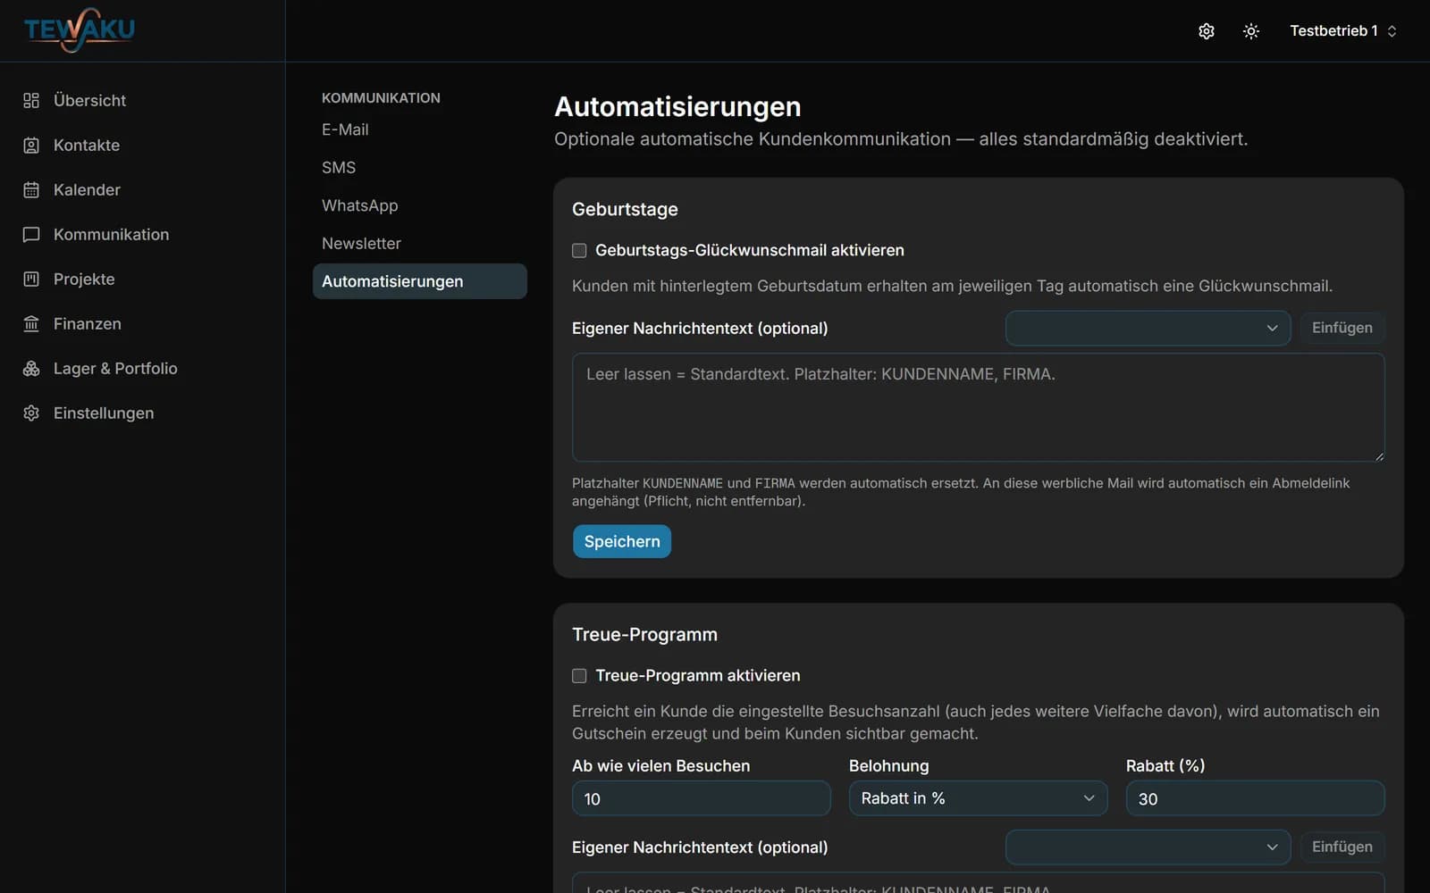
Task: Click the Tewaku logo
Action: coord(80,29)
